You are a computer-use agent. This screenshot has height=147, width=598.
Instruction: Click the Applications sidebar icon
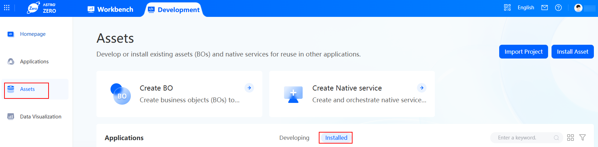pyautogui.click(x=11, y=62)
